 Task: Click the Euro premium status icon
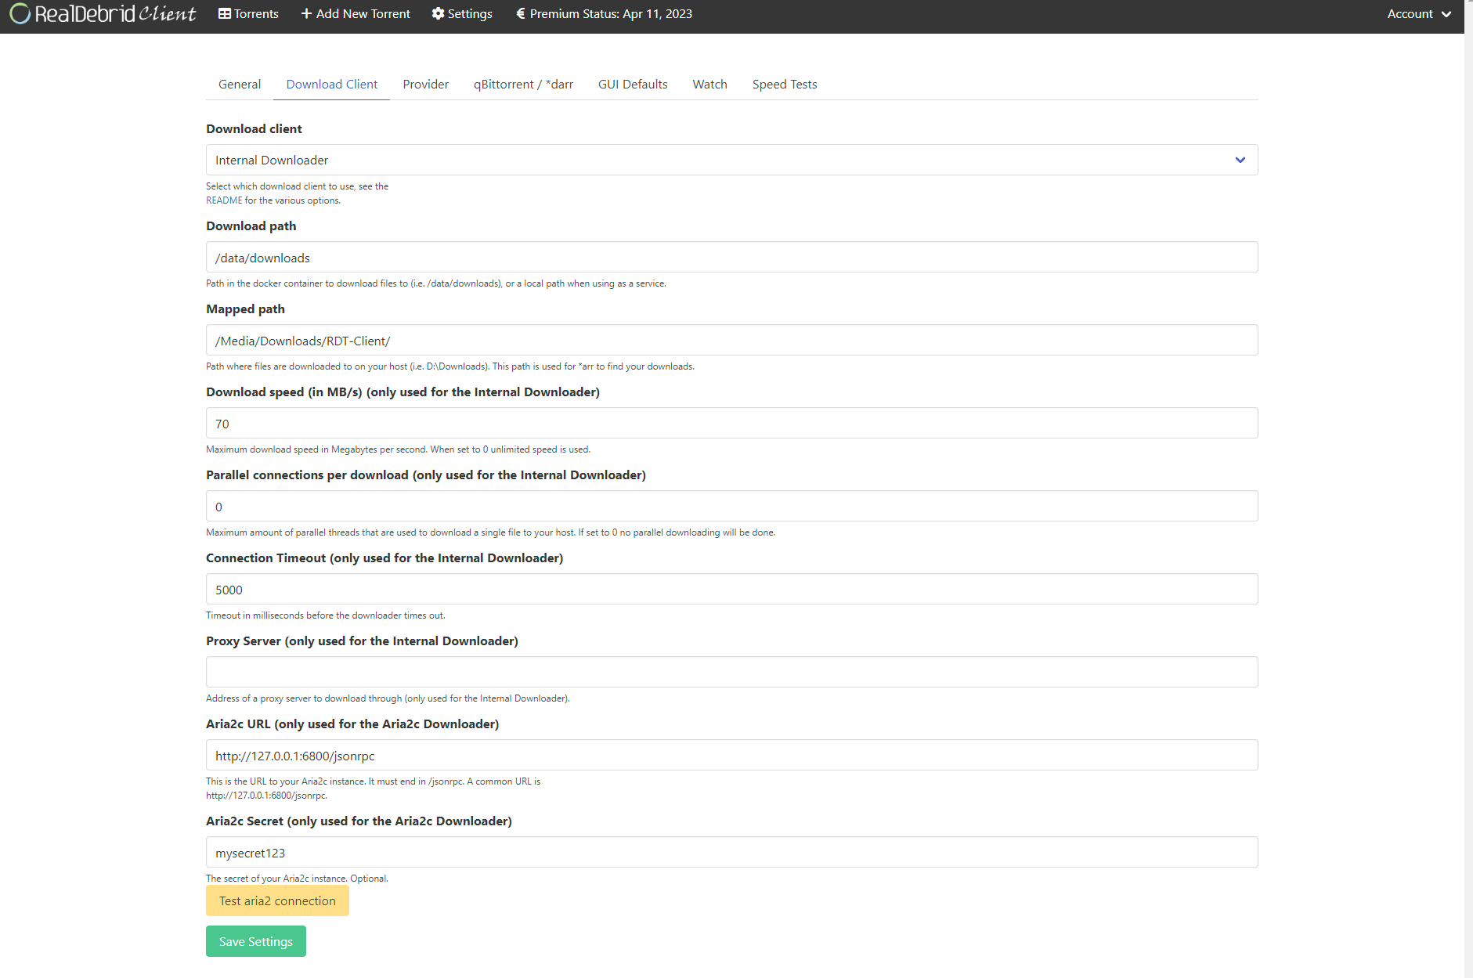tap(519, 13)
